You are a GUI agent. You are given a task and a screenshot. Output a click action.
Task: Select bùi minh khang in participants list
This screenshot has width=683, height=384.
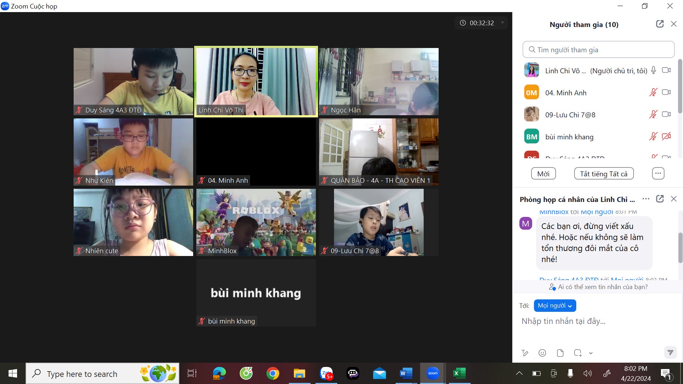tap(569, 137)
